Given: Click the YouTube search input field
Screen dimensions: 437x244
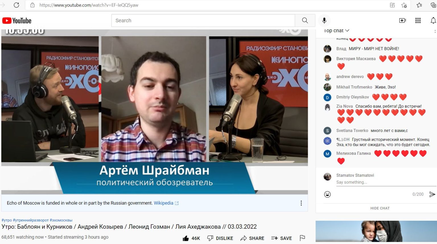Looking at the screenshot, I should 203,20.
